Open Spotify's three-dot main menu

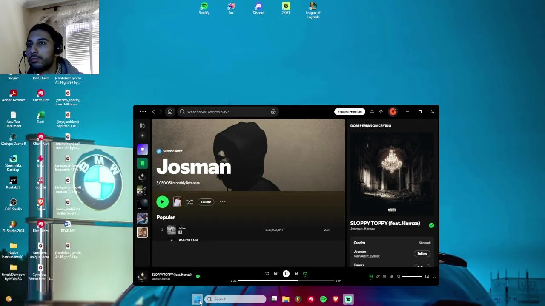pos(143,112)
